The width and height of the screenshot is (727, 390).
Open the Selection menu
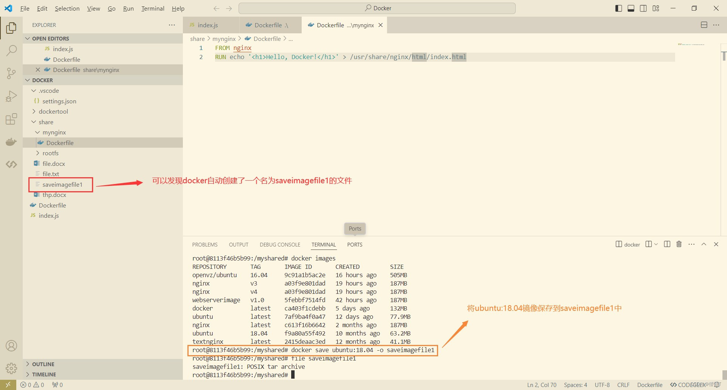[67, 8]
